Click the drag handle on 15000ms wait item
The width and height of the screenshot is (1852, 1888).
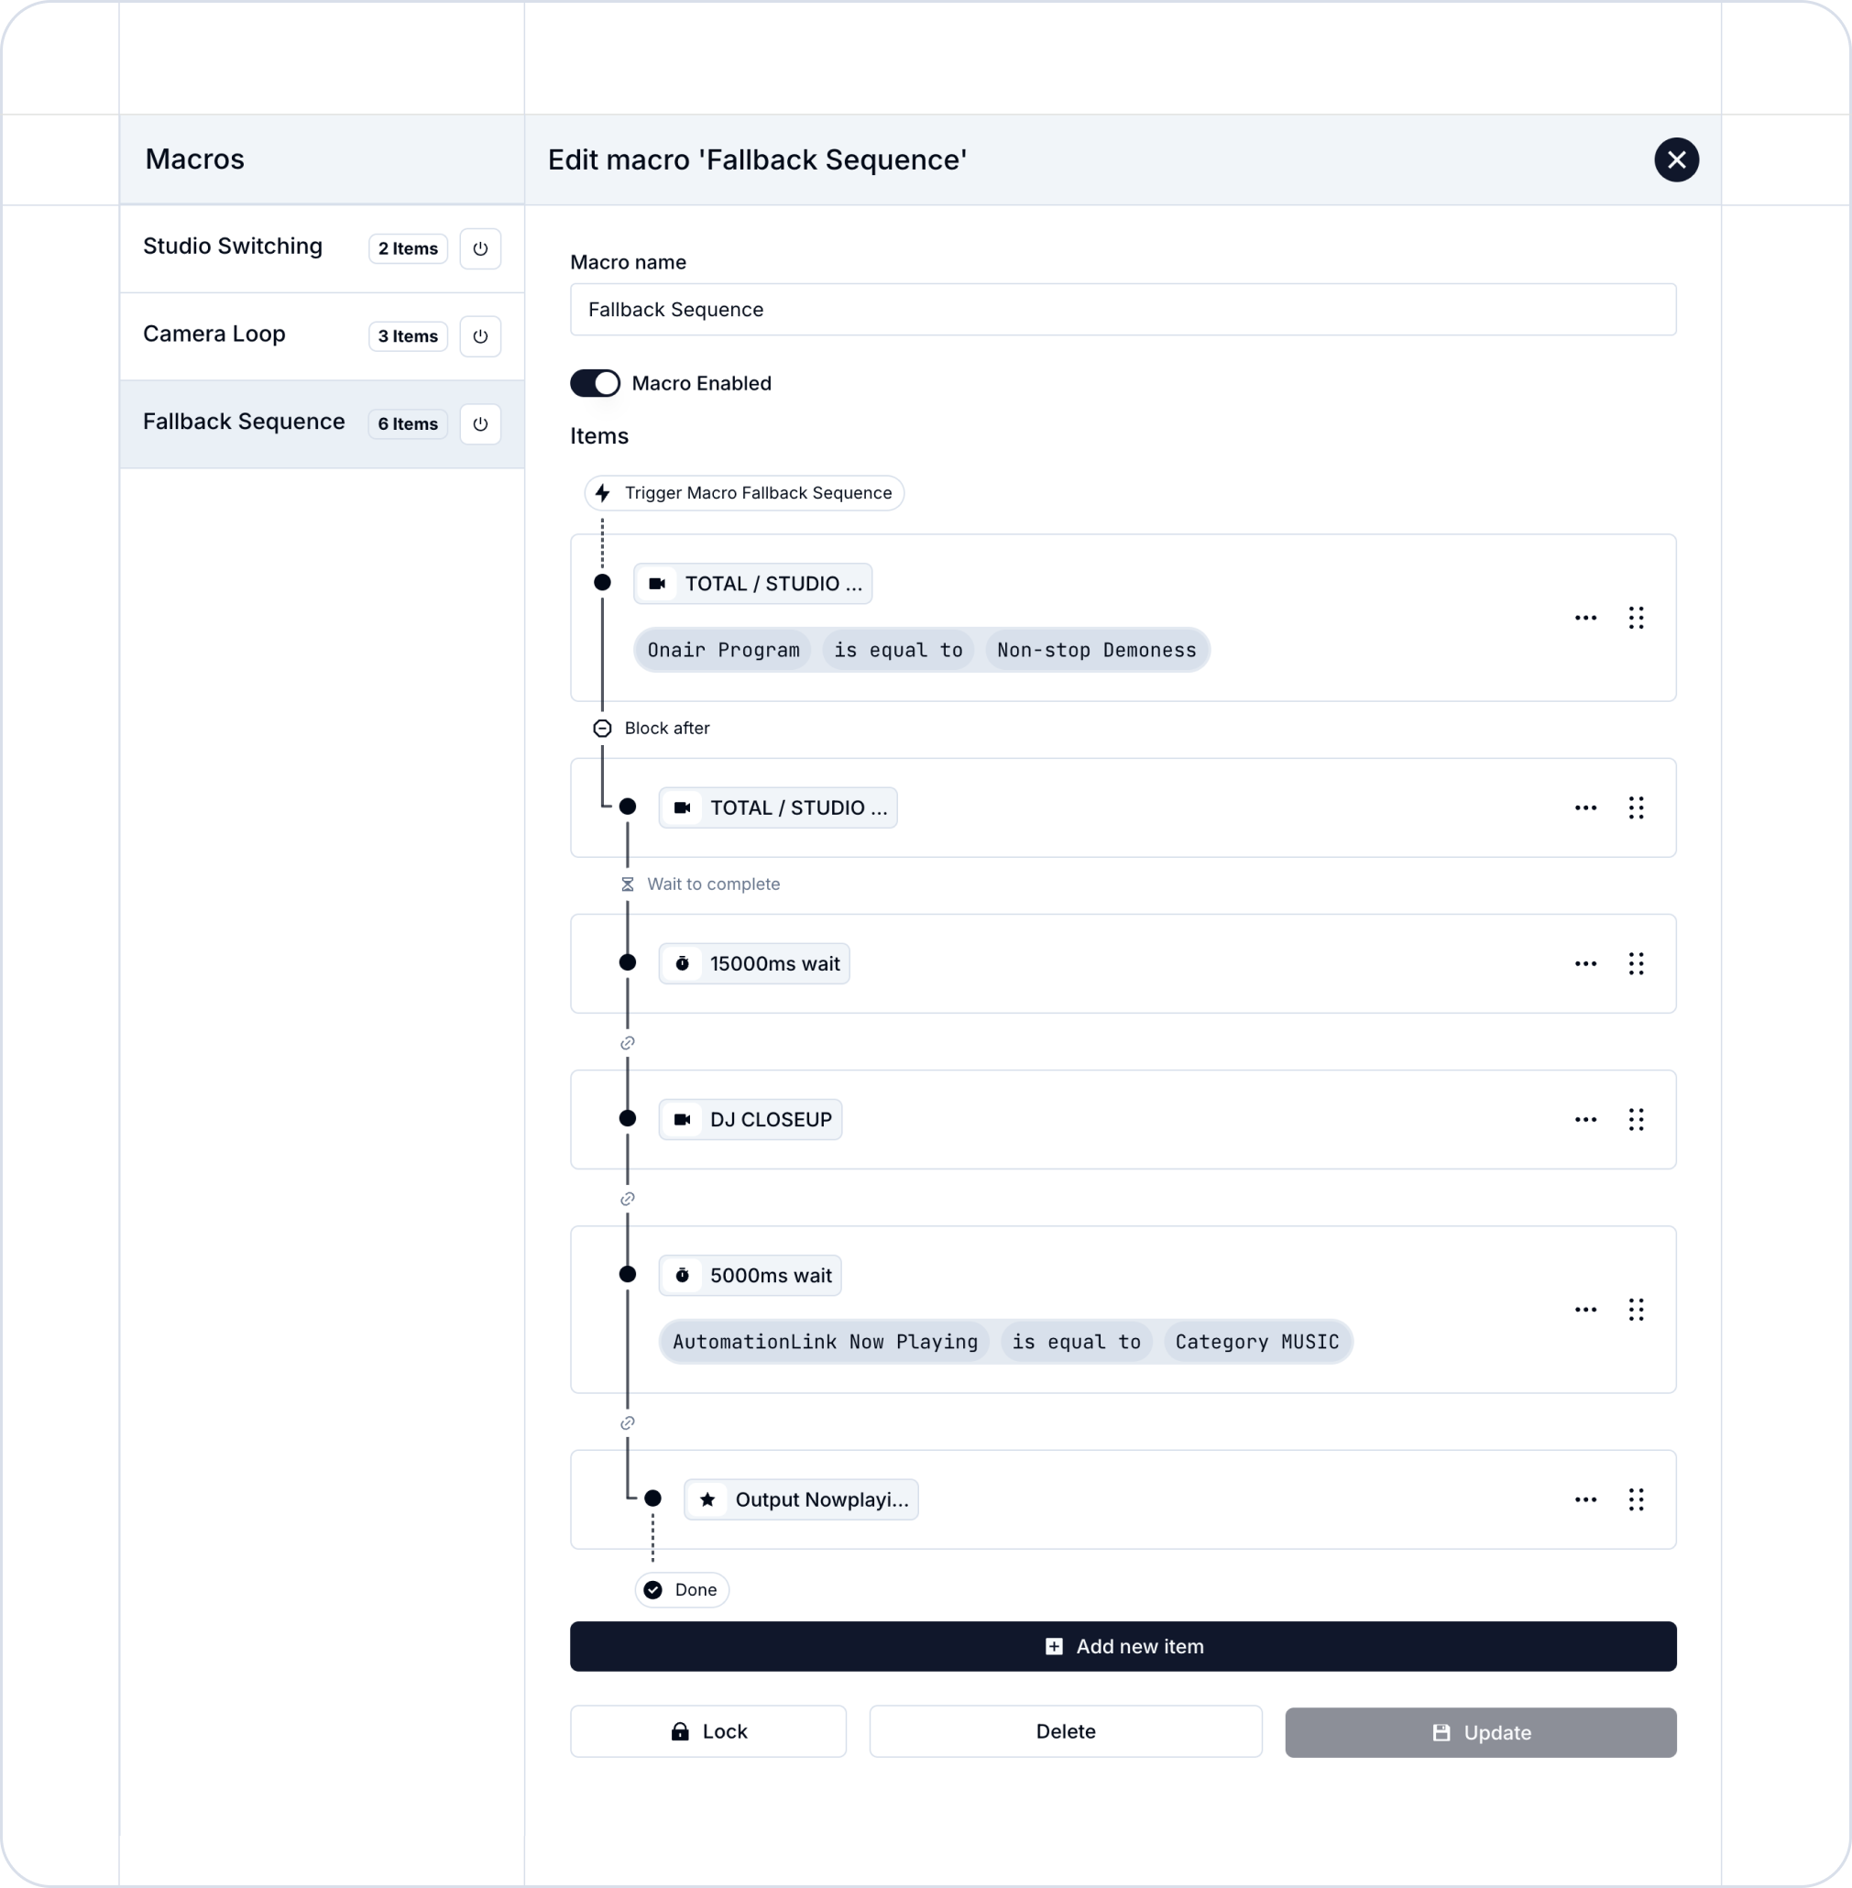pos(1636,964)
